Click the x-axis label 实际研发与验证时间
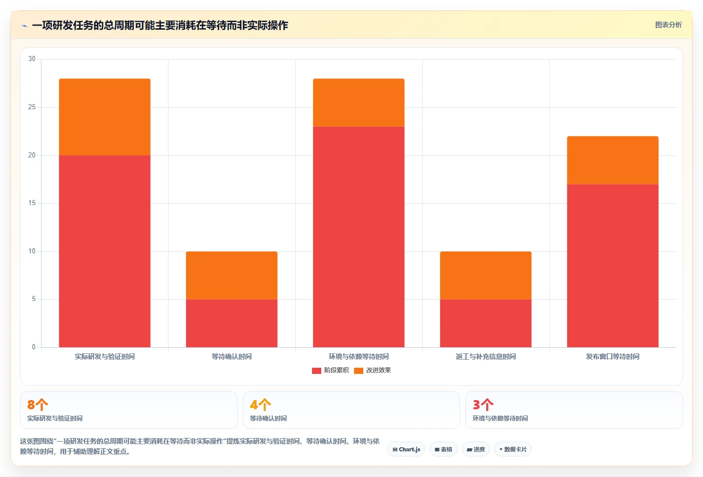Viewport: 703px width, 477px height. click(105, 356)
